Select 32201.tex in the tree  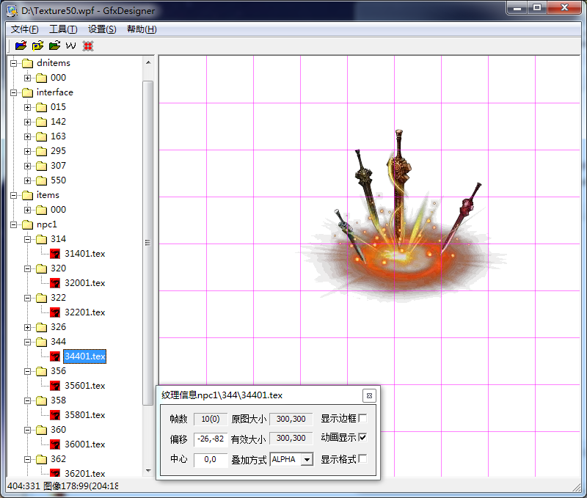click(x=84, y=312)
